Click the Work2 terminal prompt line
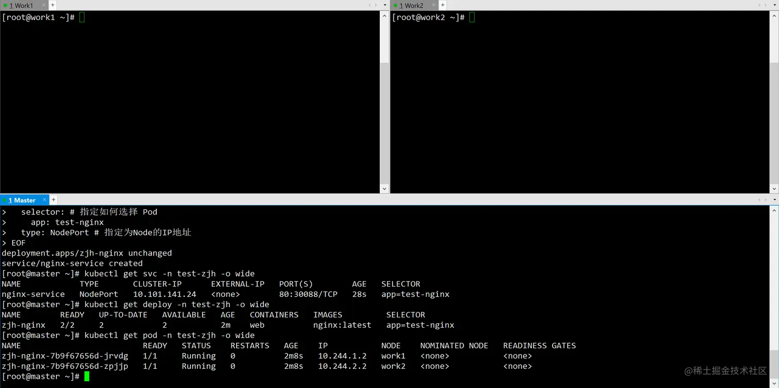This screenshot has height=388, width=779. [433, 18]
